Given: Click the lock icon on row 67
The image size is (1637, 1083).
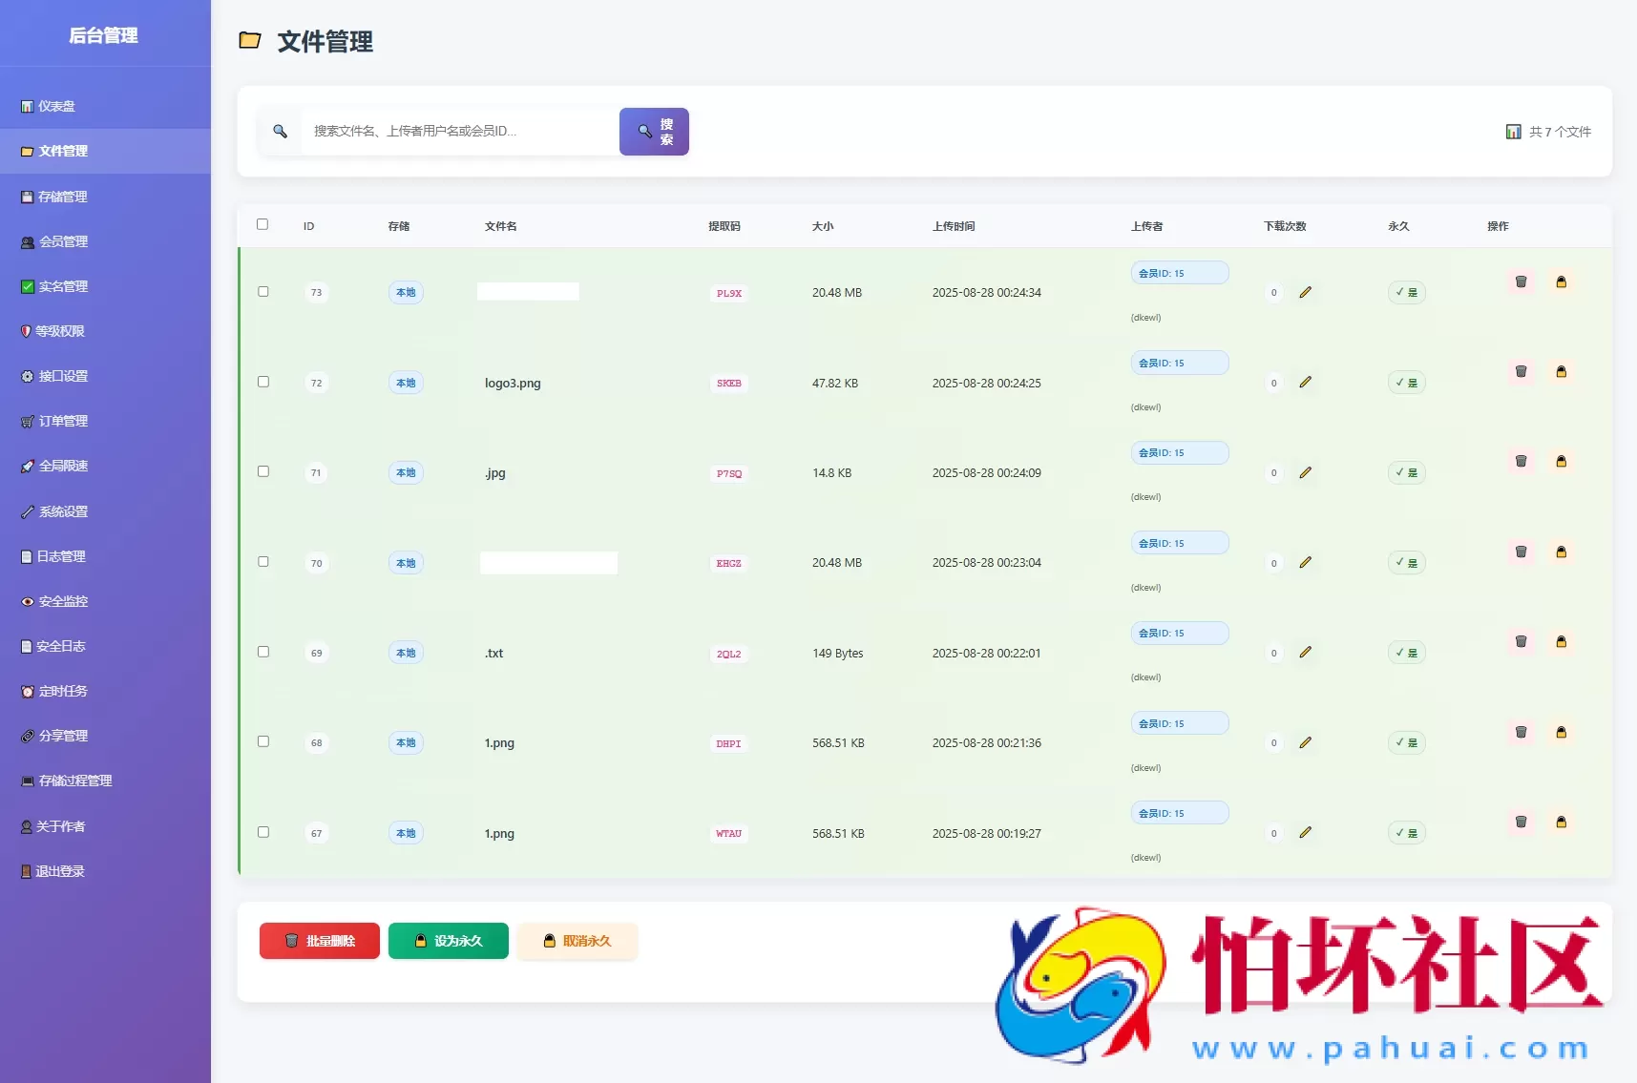Looking at the screenshot, I should pyautogui.click(x=1563, y=823).
